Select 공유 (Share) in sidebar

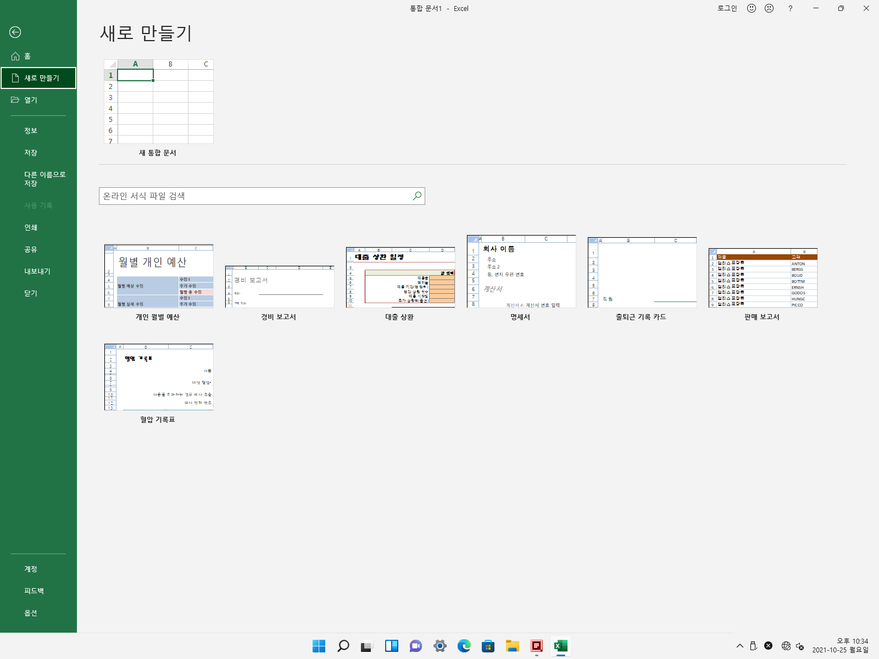point(38,249)
